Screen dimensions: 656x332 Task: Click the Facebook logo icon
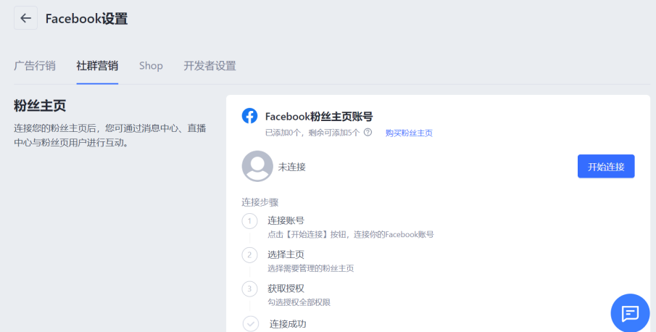[x=250, y=116]
